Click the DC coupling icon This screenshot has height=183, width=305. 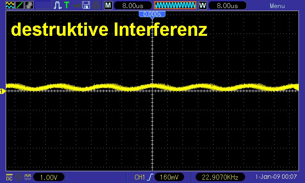pyautogui.click(x=9, y=177)
